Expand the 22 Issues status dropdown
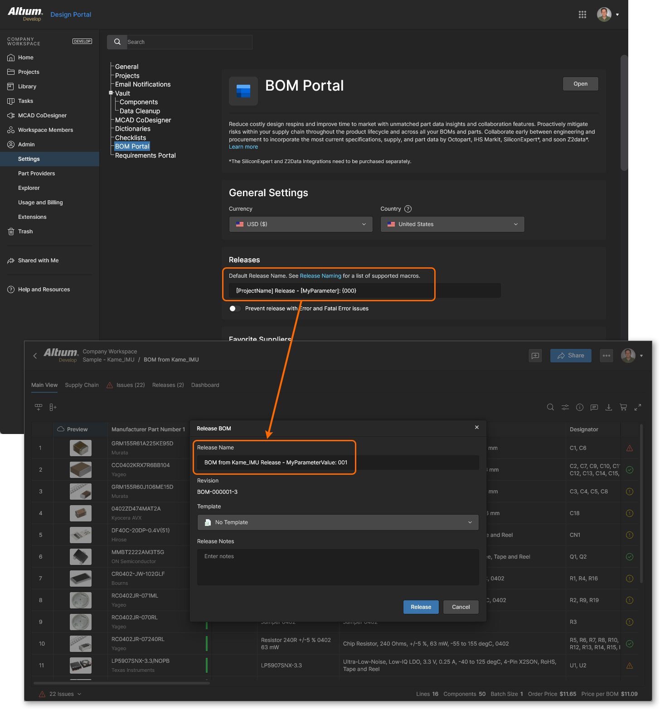 pos(79,694)
